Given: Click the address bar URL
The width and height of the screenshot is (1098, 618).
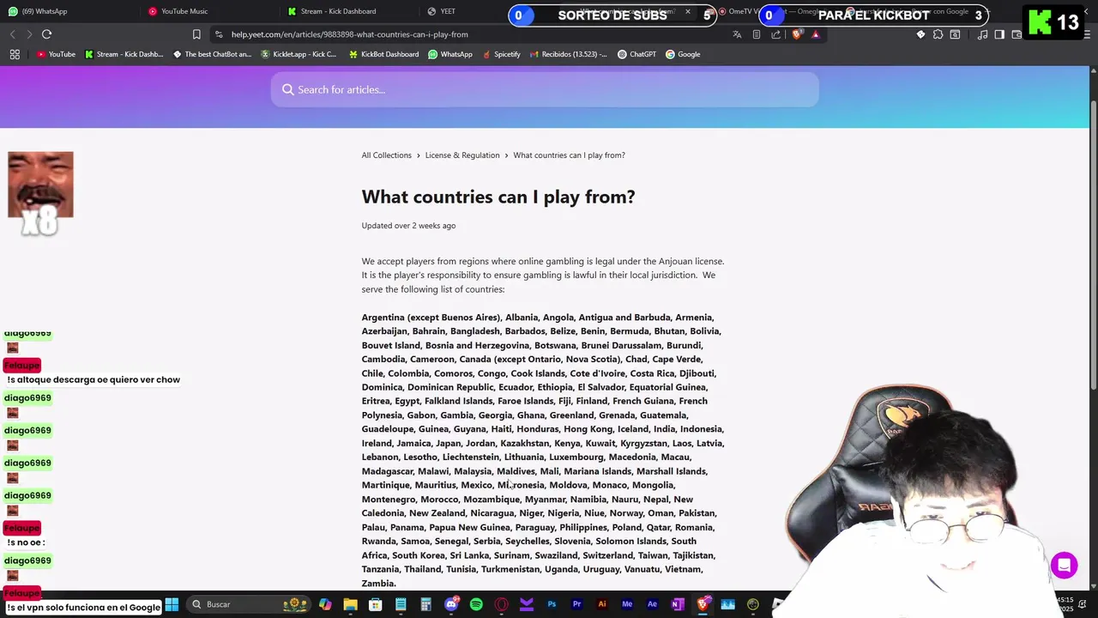Looking at the screenshot, I should (349, 34).
